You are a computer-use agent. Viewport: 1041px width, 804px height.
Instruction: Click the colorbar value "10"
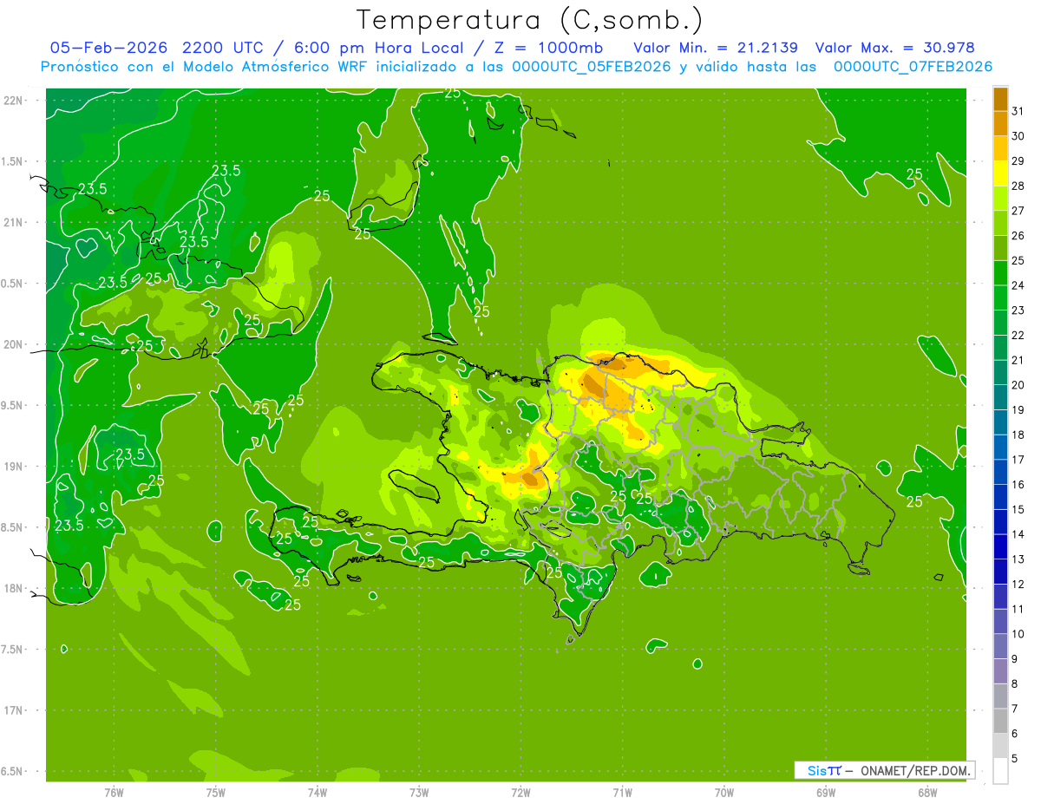[x=1018, y=634]
